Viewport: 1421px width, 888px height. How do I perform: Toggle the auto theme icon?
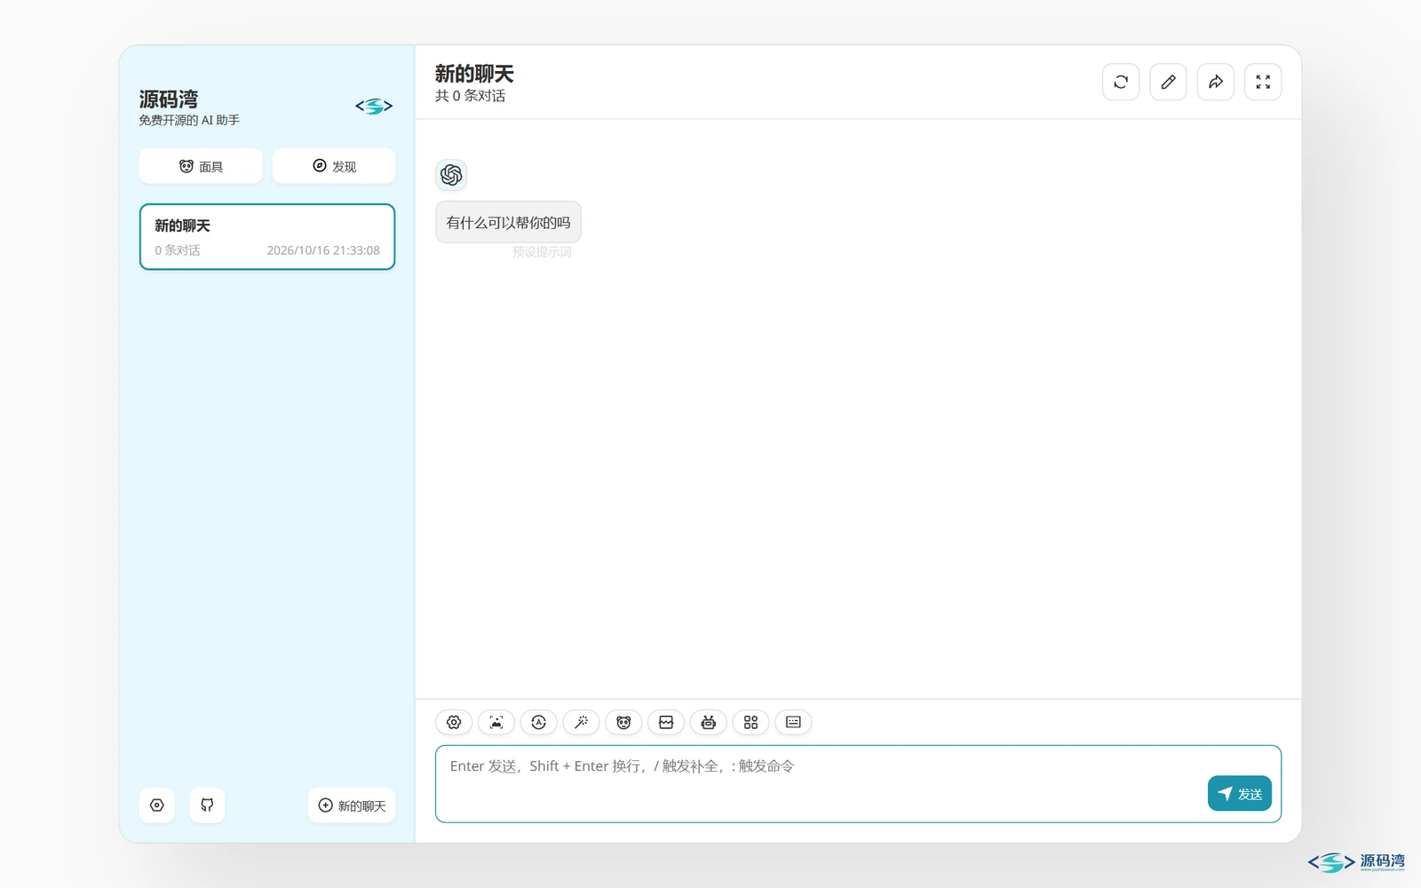coord(539,722)
